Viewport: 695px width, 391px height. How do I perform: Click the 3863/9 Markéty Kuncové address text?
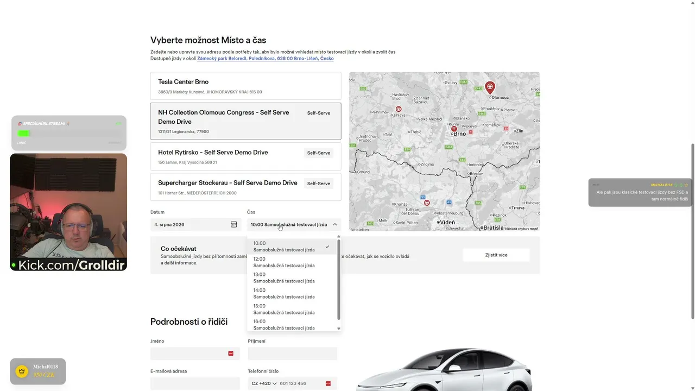coord(210,92)
